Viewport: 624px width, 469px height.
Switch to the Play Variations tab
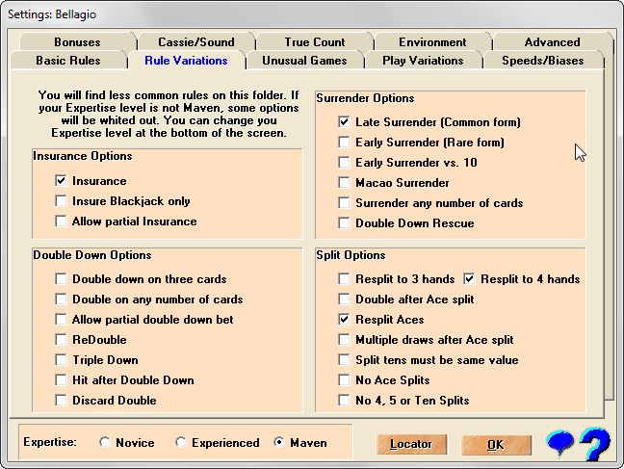[x=423, y=61]
